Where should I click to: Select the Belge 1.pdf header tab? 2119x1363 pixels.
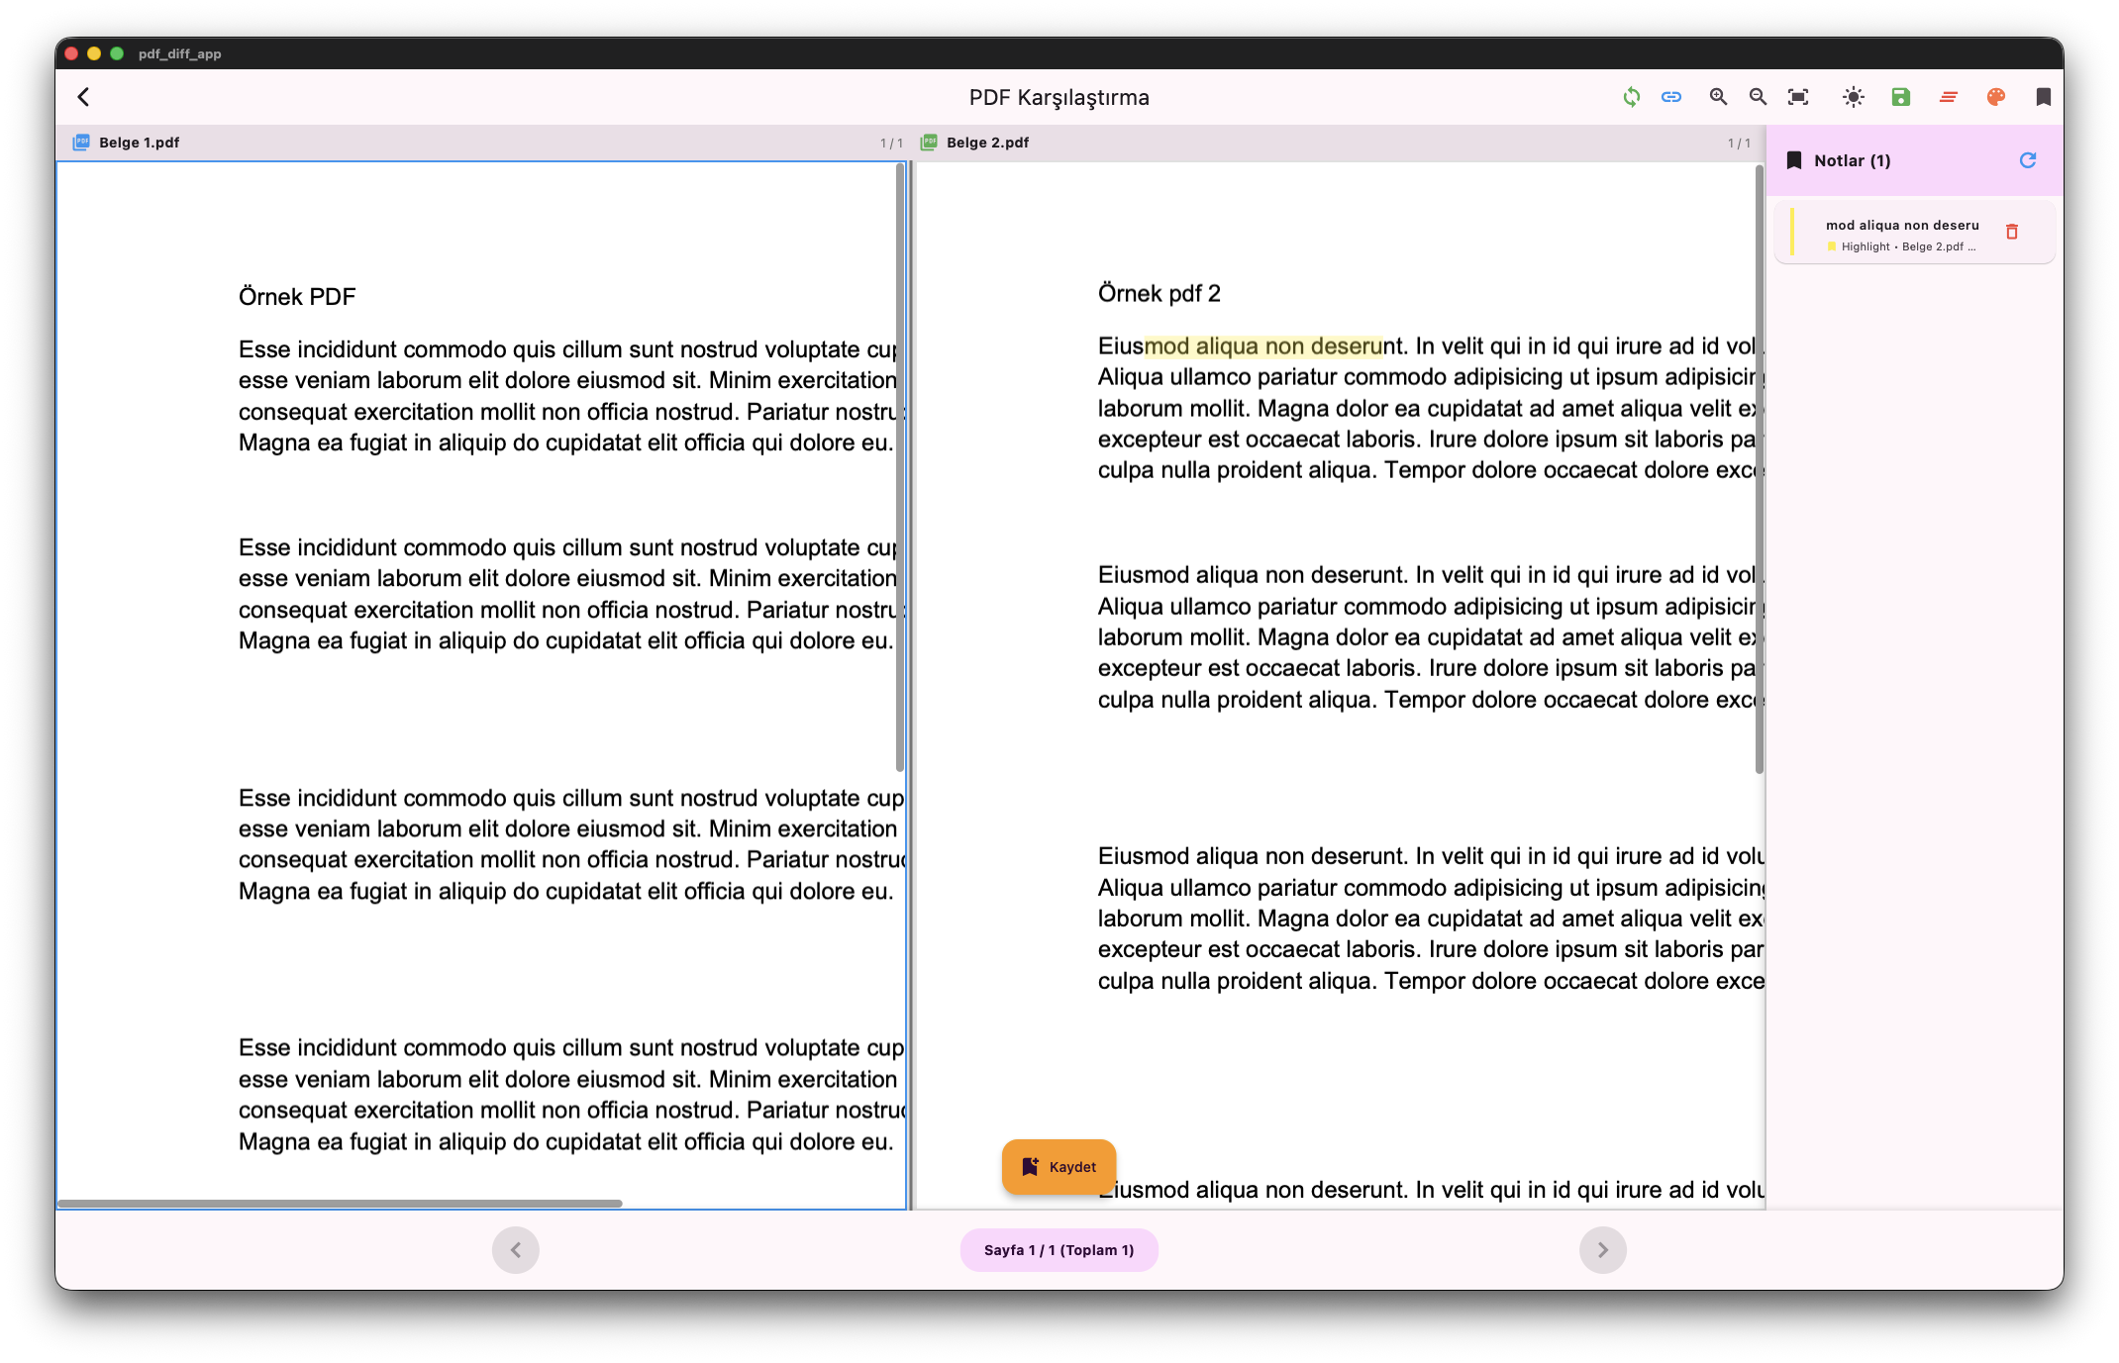click(x=139, y=143)
